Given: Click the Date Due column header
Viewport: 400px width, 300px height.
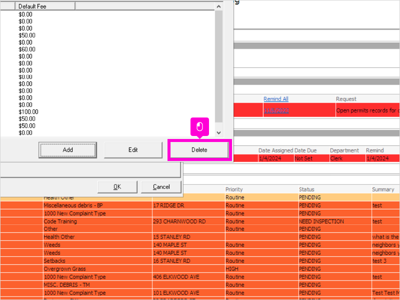Looking at the screenshot, I should tap(305, 150).
